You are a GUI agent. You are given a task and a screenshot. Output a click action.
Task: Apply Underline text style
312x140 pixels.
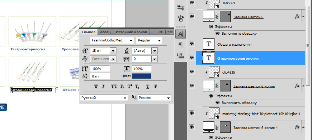click(x=148, y=86)
